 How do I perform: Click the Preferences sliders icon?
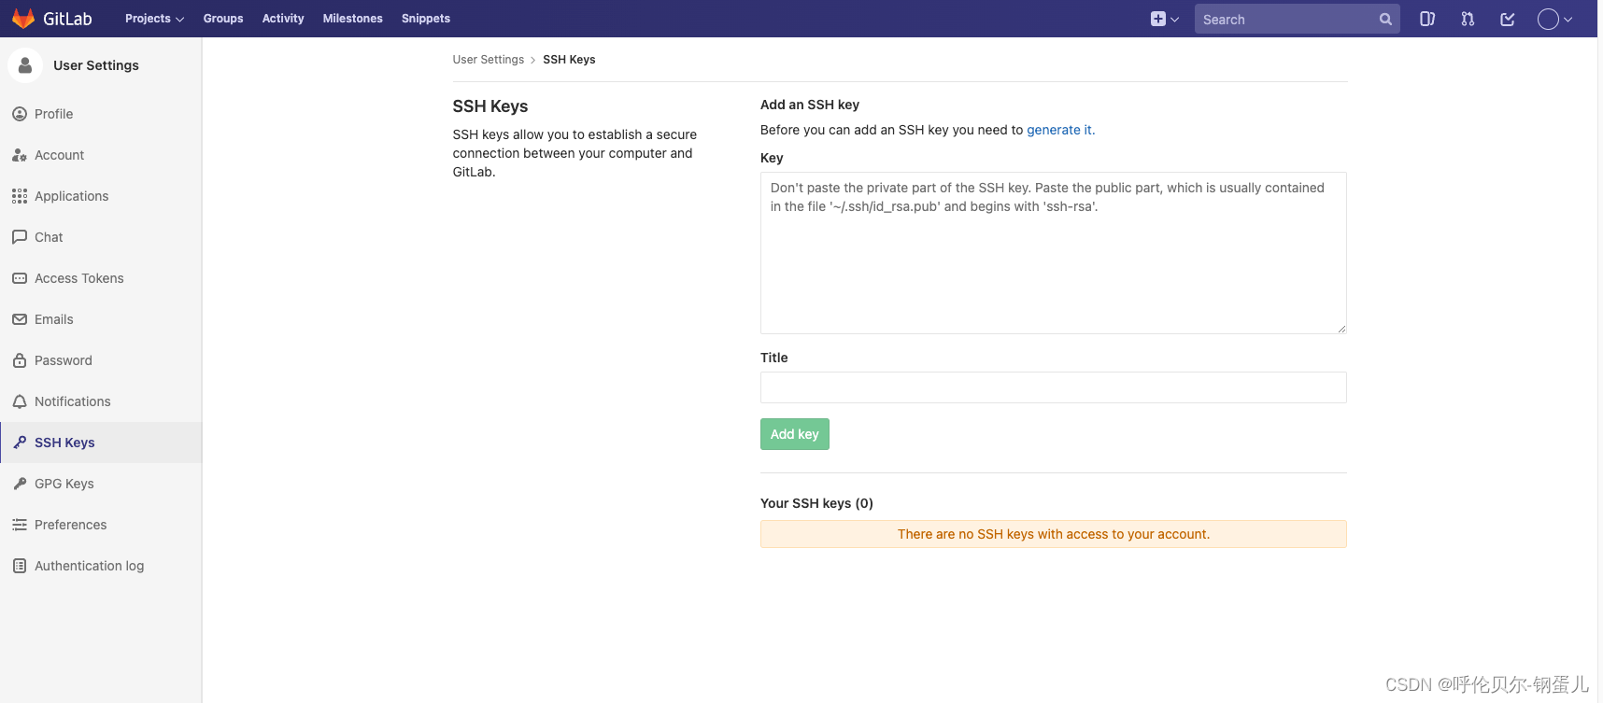point(20,525)
